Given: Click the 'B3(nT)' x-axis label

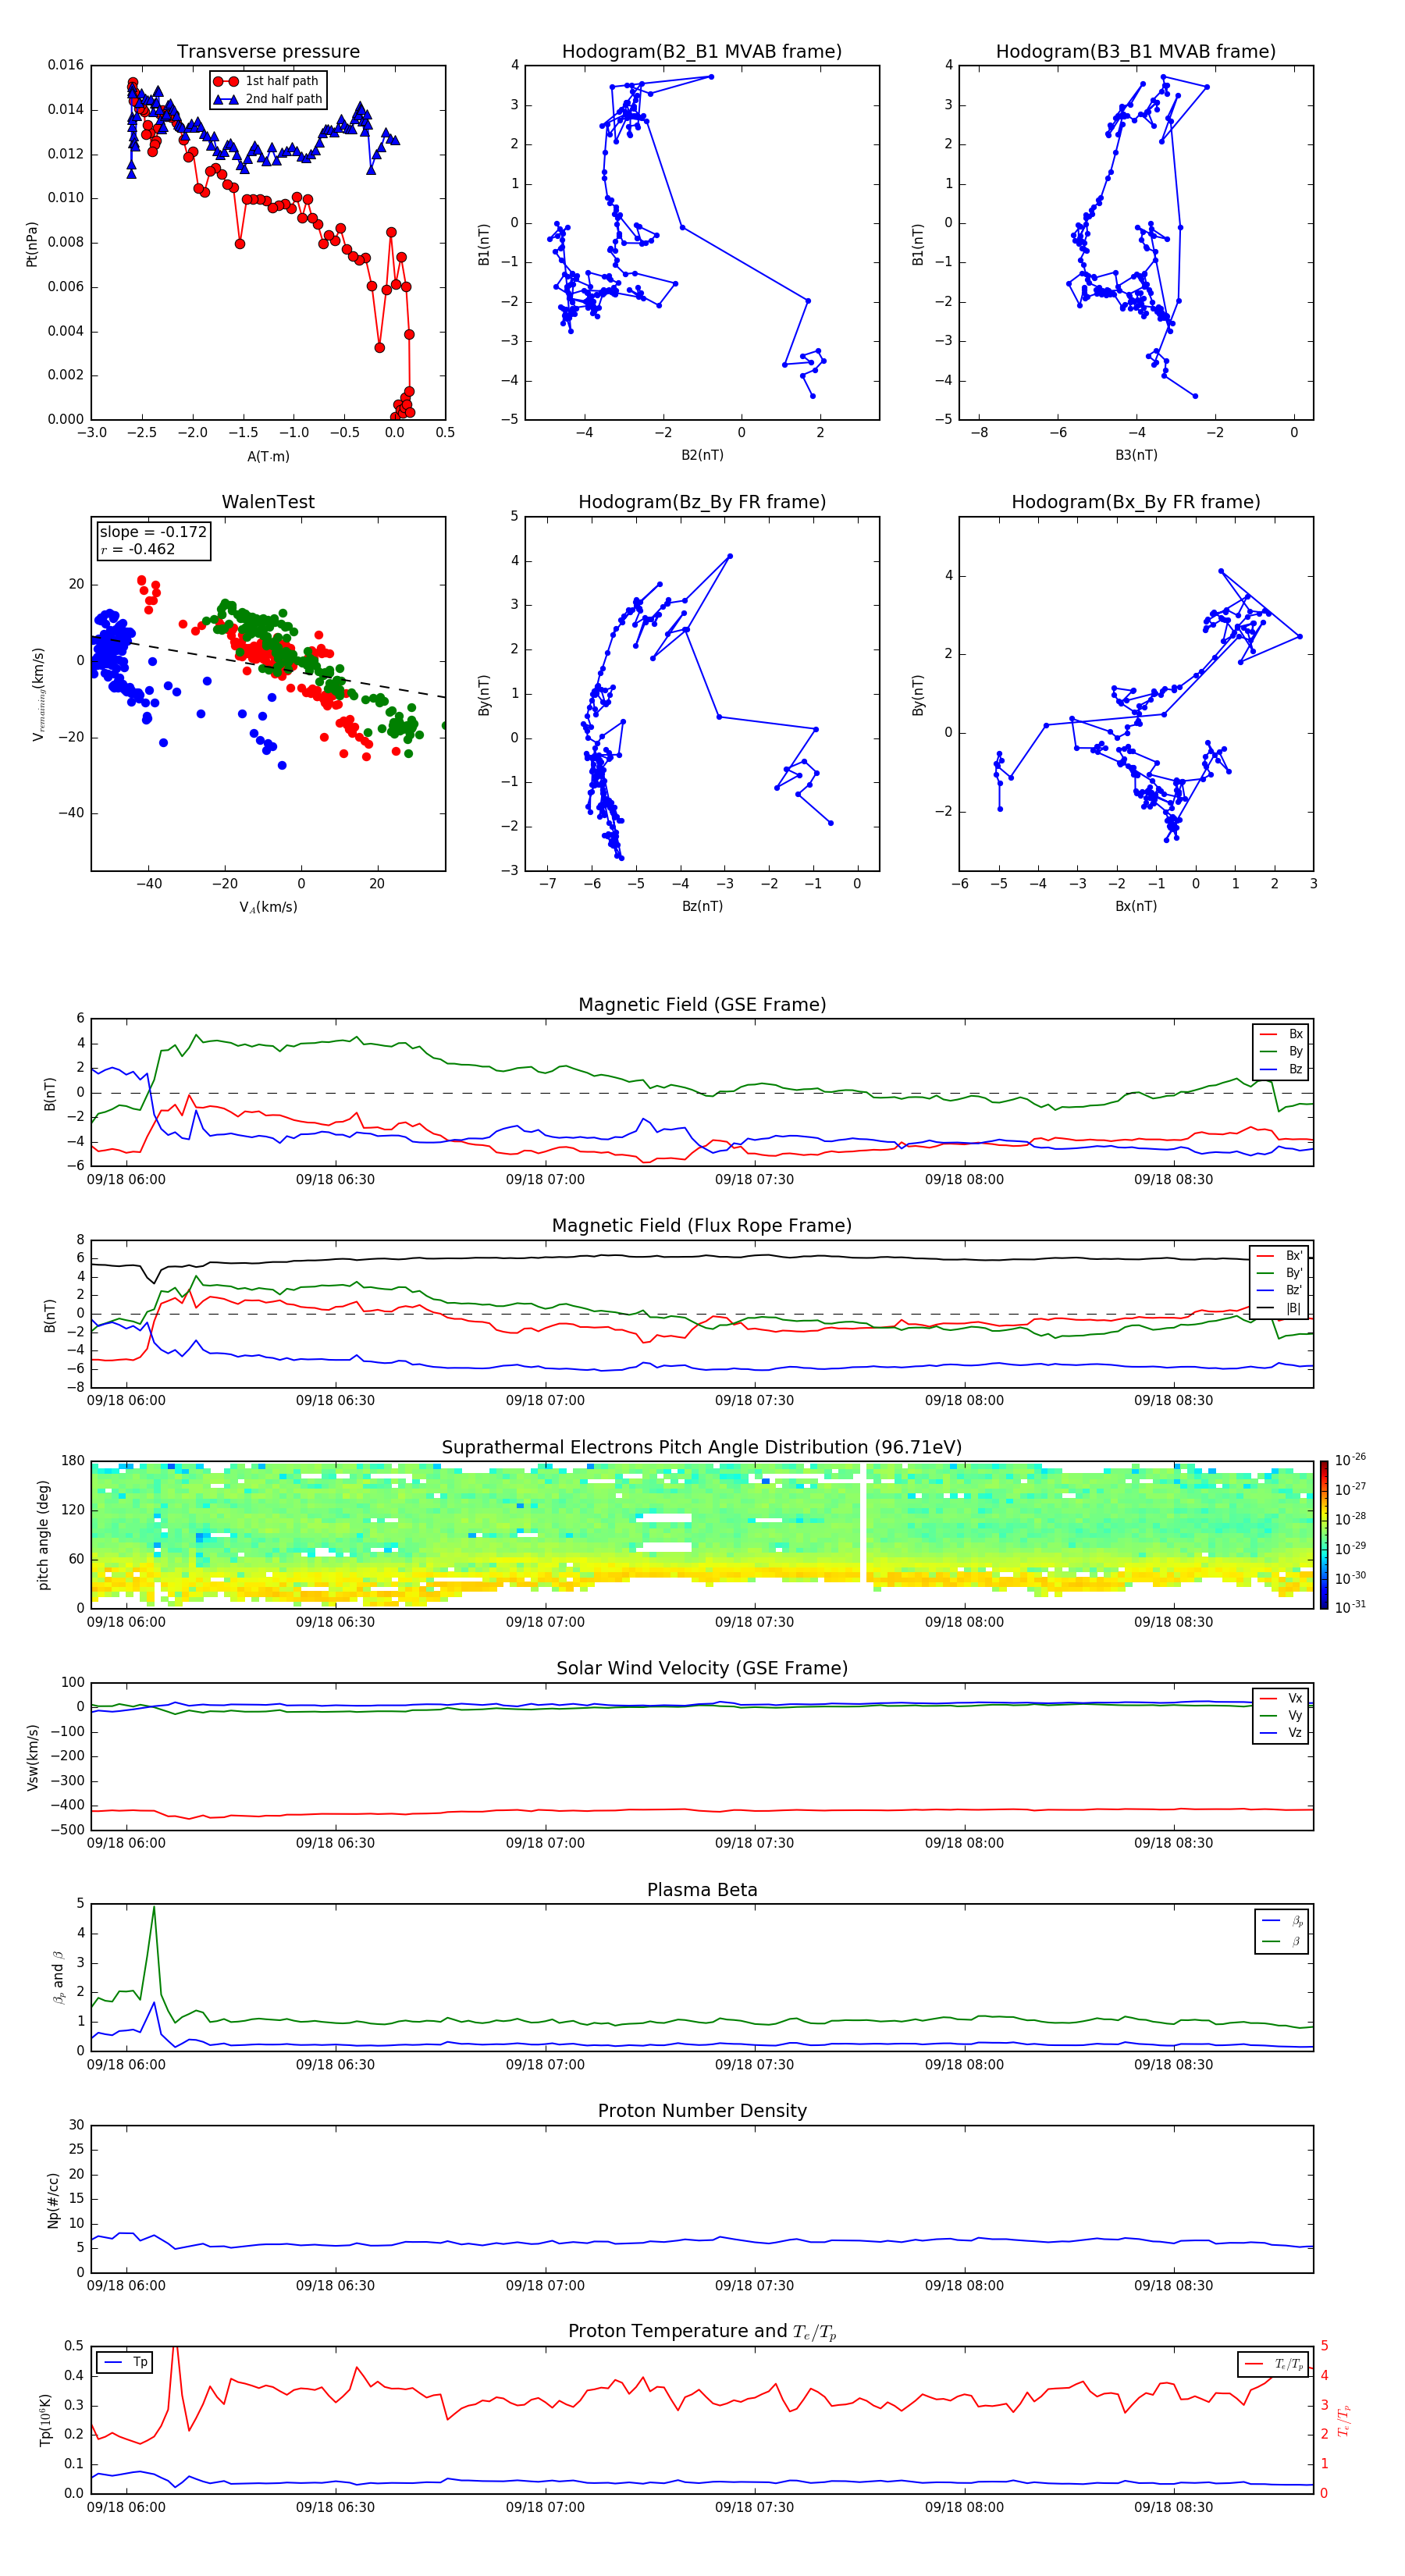Looking at the screenshot, I should pos(1136,455).
